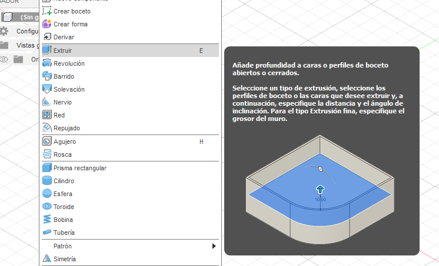Screen dimensions: 439x266
Task: Click the Bobina coil icon
Action: pyautogui.click(x=46, y=220)
